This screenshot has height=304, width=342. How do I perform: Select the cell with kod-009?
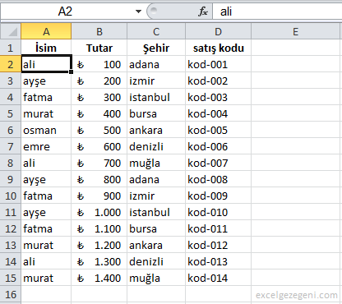click(x=218, y=196)
